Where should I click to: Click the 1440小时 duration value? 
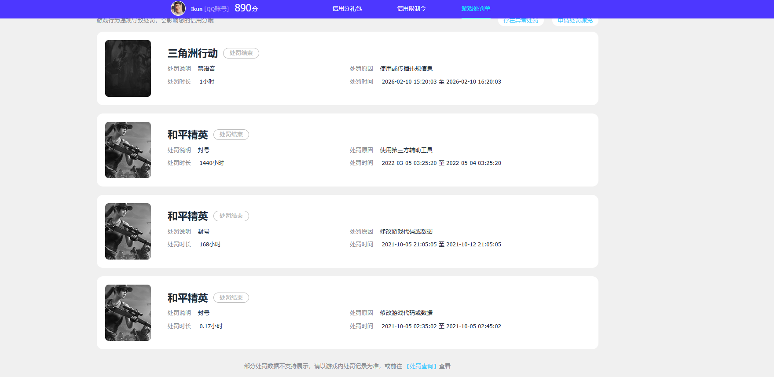click(212, 163)
